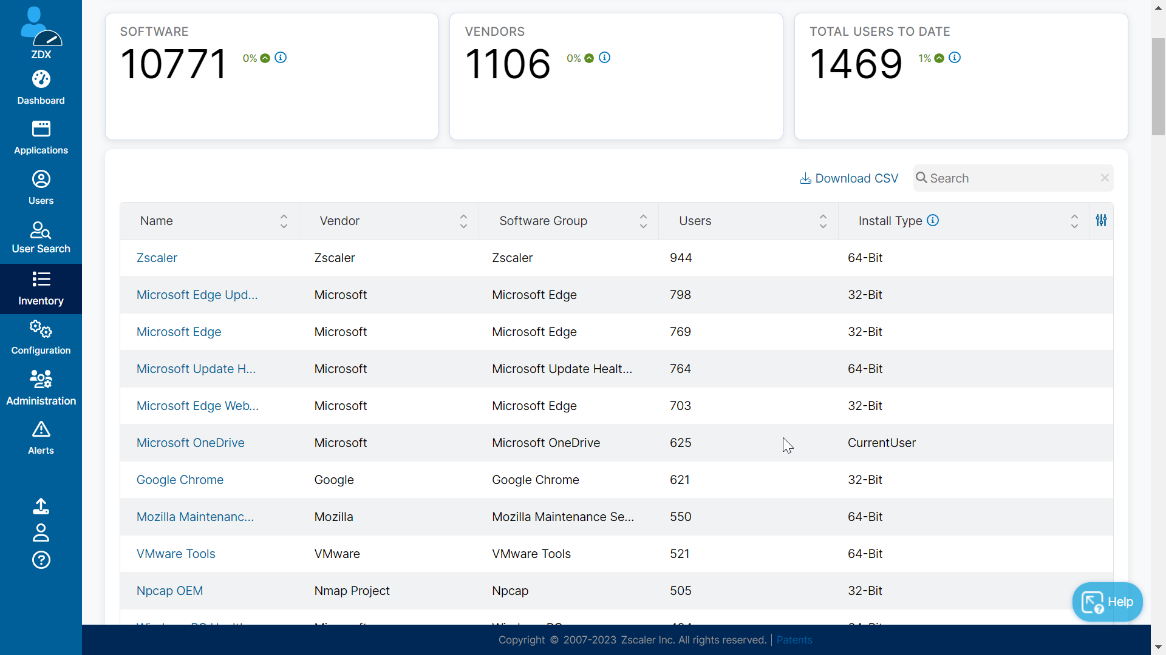Viewport: 1166px width, 655px height.
Task: Open the Microsoft OneDrive software link
Action: [190, 443]
